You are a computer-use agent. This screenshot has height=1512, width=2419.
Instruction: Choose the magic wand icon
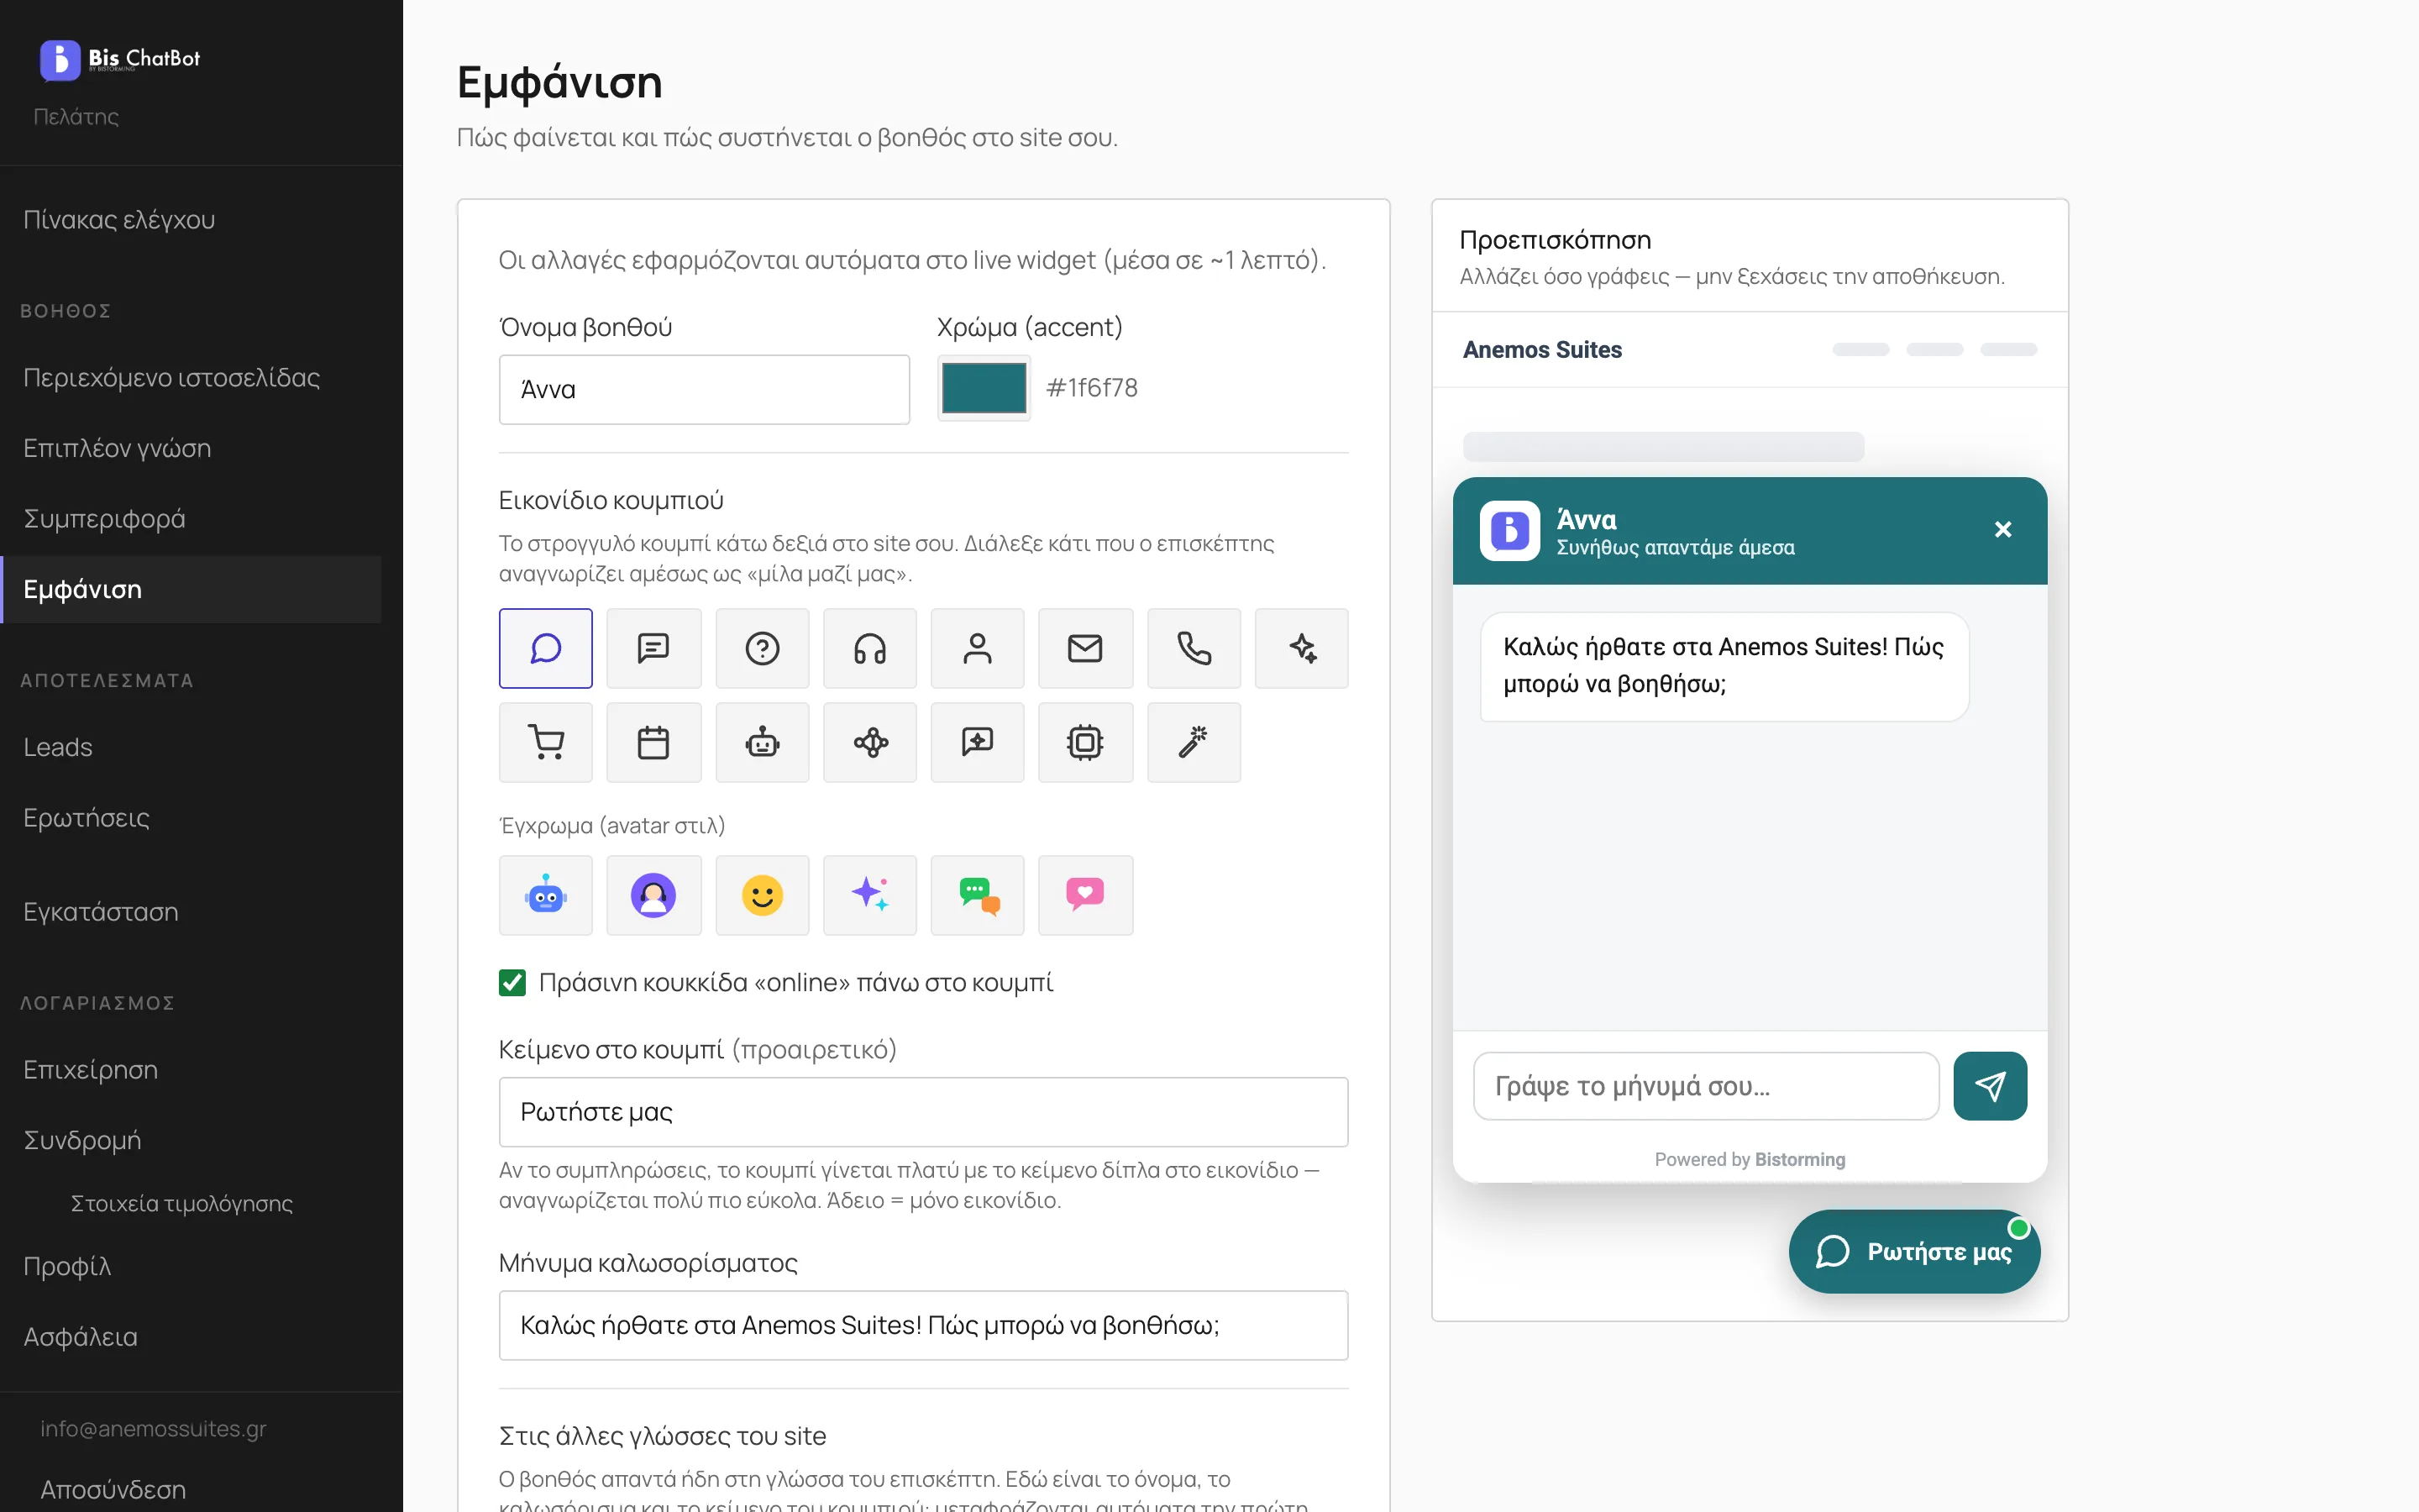tap(1194, 742)
